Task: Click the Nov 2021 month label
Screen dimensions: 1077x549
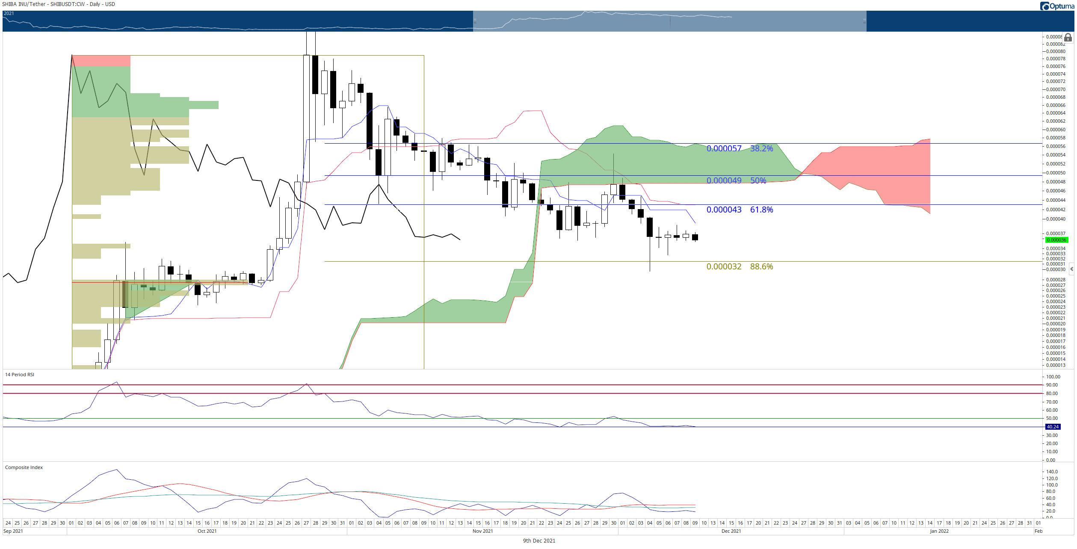Action: [x=482, y=531]
